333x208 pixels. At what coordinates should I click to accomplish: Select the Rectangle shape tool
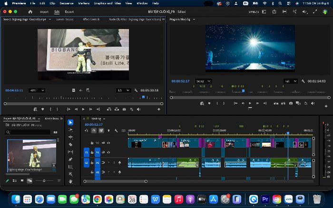70,167
